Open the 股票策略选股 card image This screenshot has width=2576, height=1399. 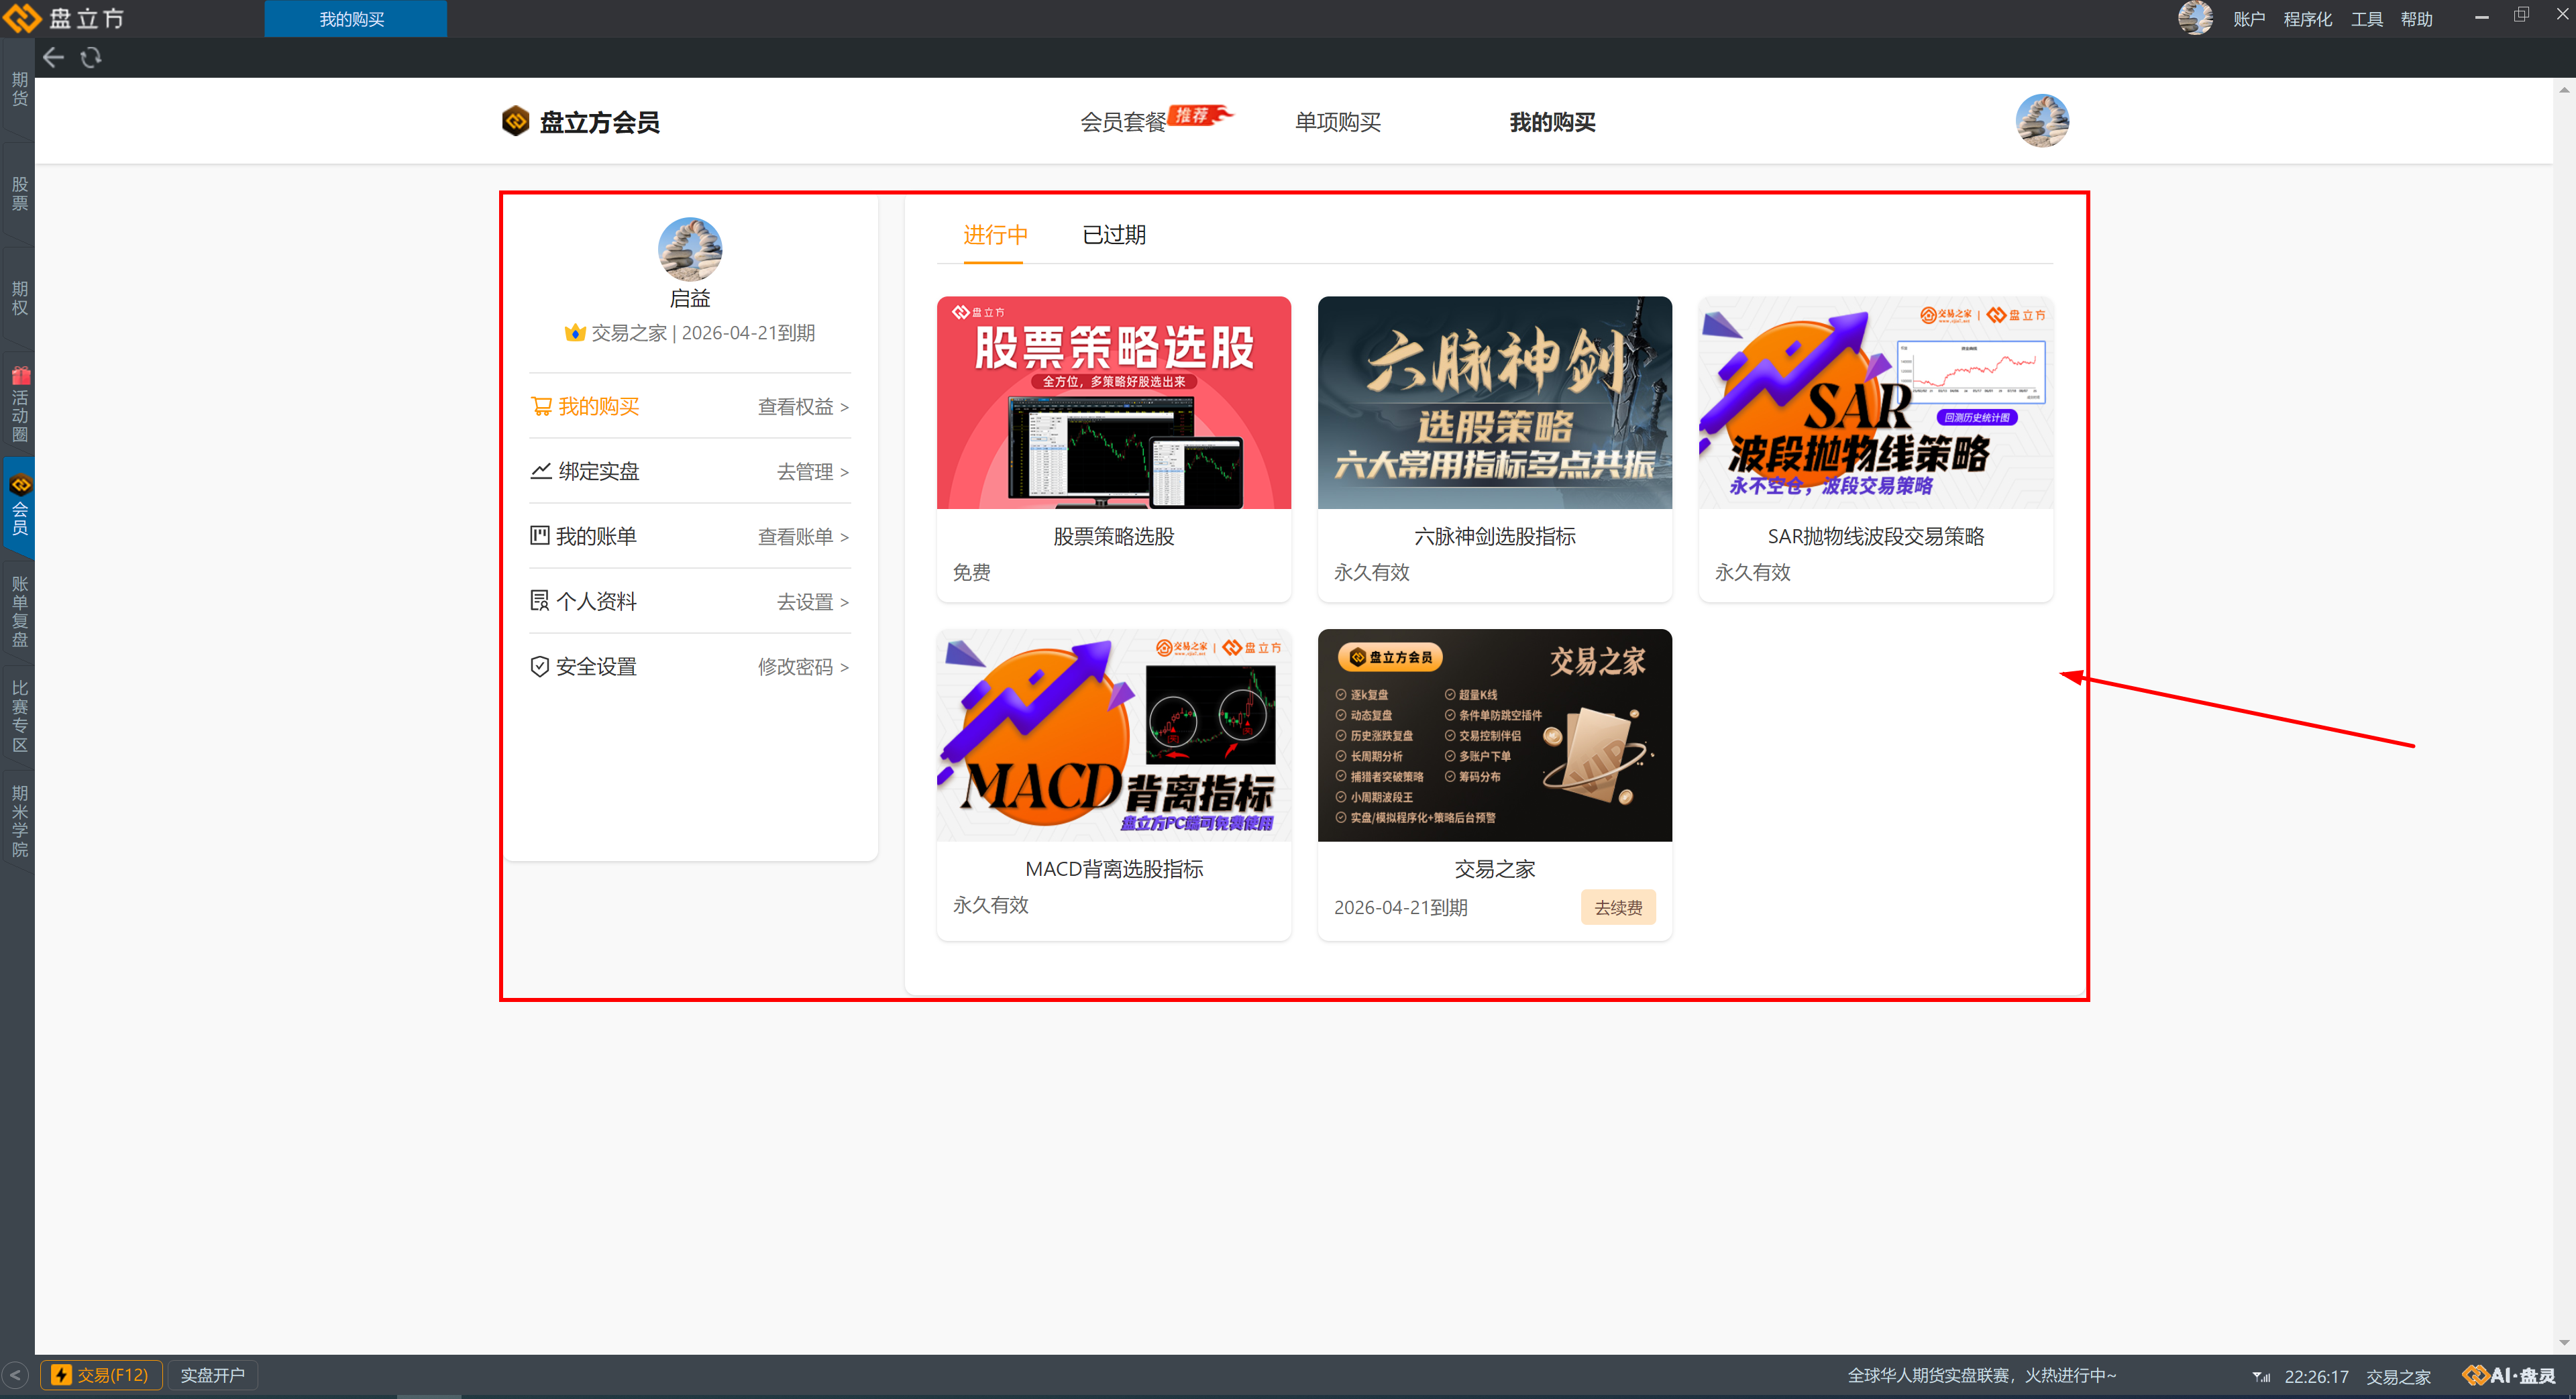(x=1114, y=402)
